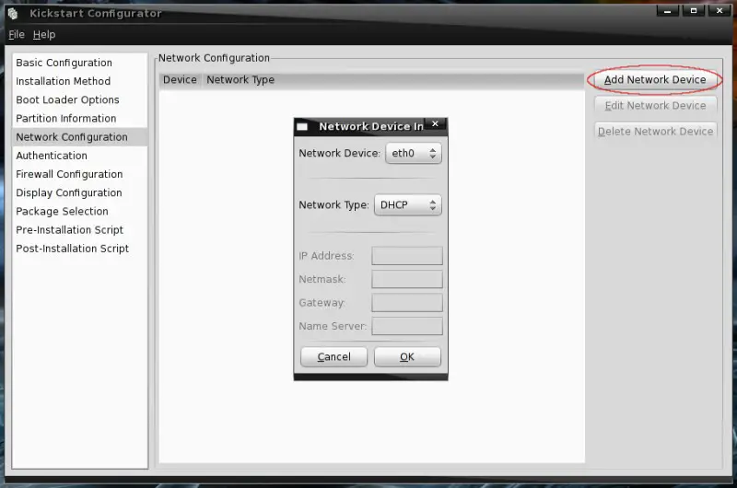Sort by the Network Type column header
Screen dimensions: 737x488
(x=392, y=80)
